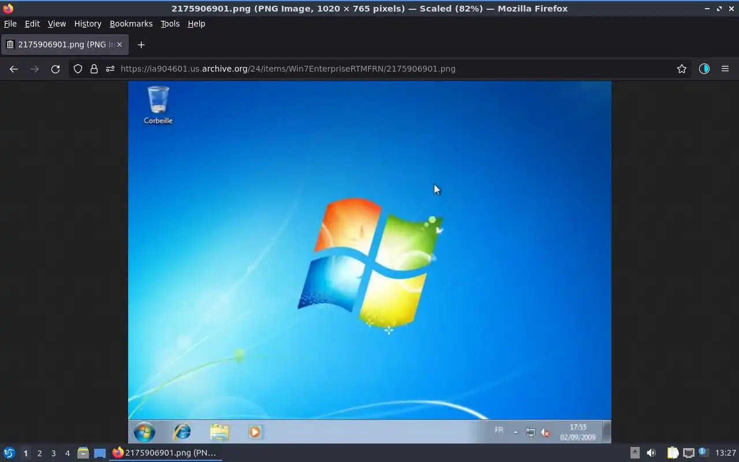Open the clipboard manager tray icon
This screenshot has height=462, width=739.
[x=673, y=453]
